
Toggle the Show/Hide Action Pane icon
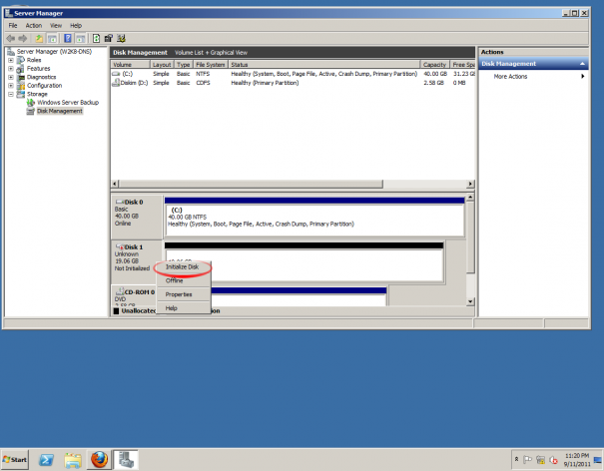(x=80, y=38)
